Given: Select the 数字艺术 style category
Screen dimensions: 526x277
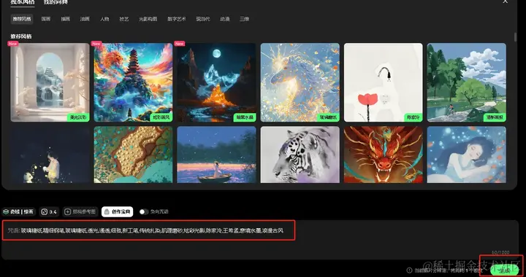Looking at the screenshot, I should click(177, 19).
